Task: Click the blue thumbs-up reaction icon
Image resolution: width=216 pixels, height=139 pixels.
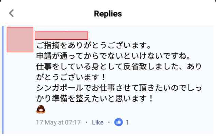Action: tap(119, 122)
